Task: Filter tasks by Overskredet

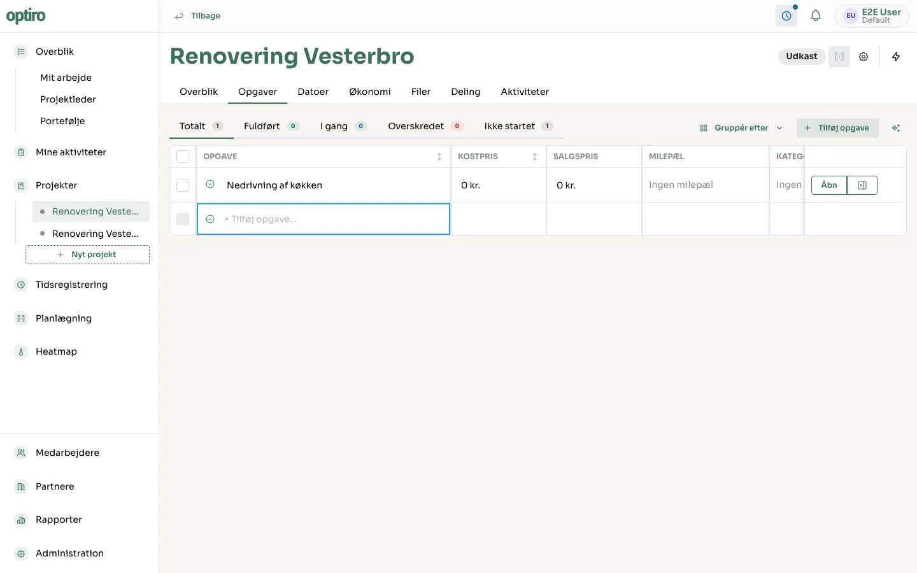Action: (x=425, y=126)
